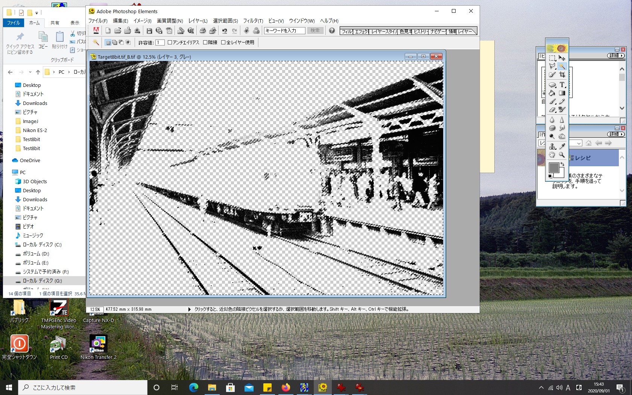Select the Polygonal Lasso tool
Viewport: 632px width, 395px height.
coord(552,66)
